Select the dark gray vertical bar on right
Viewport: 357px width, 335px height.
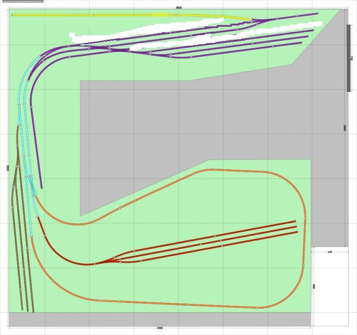pyautogui.click(x=349, y=58)
